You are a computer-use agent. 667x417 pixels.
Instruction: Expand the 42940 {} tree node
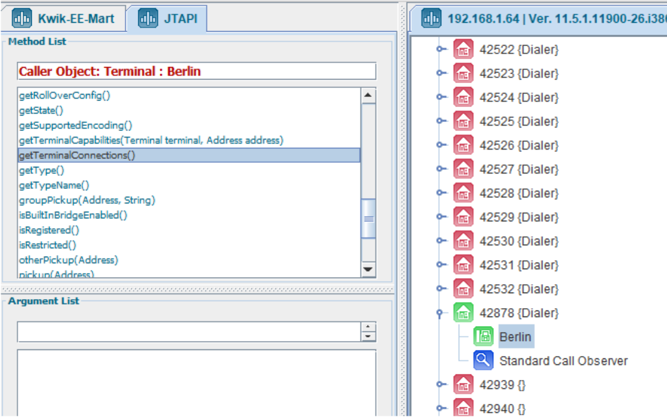pyautogui.click(x=441, y=409)
